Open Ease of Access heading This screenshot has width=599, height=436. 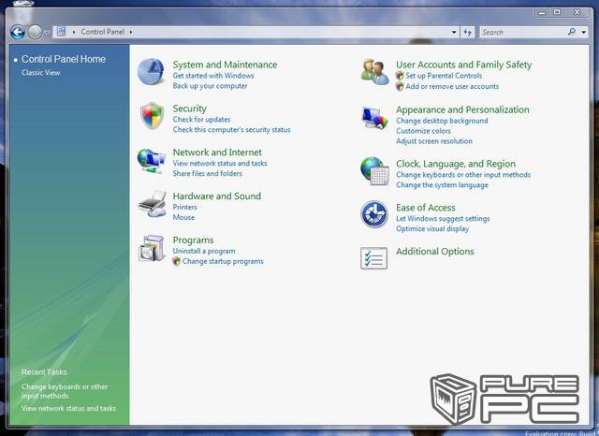[x=426, y=208]
